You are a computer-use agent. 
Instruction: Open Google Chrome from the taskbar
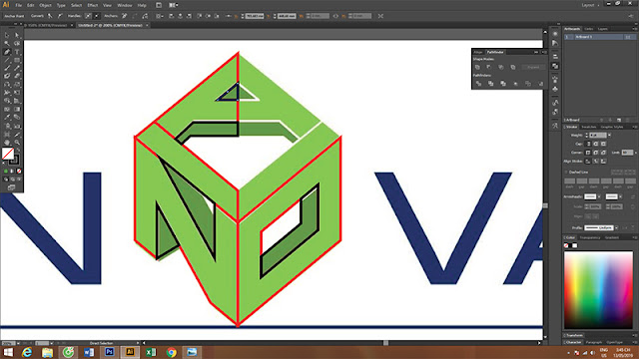pyautogui.click(x=171, y=352)
